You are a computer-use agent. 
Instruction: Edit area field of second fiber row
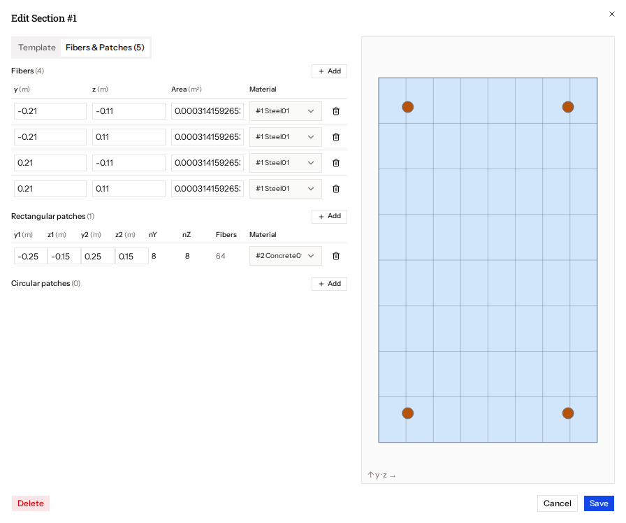click(x=208, y=137)
